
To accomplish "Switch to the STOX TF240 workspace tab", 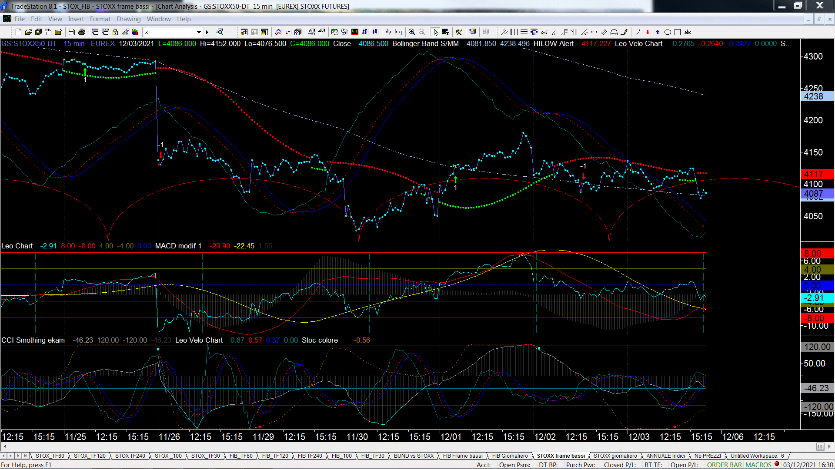I will tap(130, 456).
